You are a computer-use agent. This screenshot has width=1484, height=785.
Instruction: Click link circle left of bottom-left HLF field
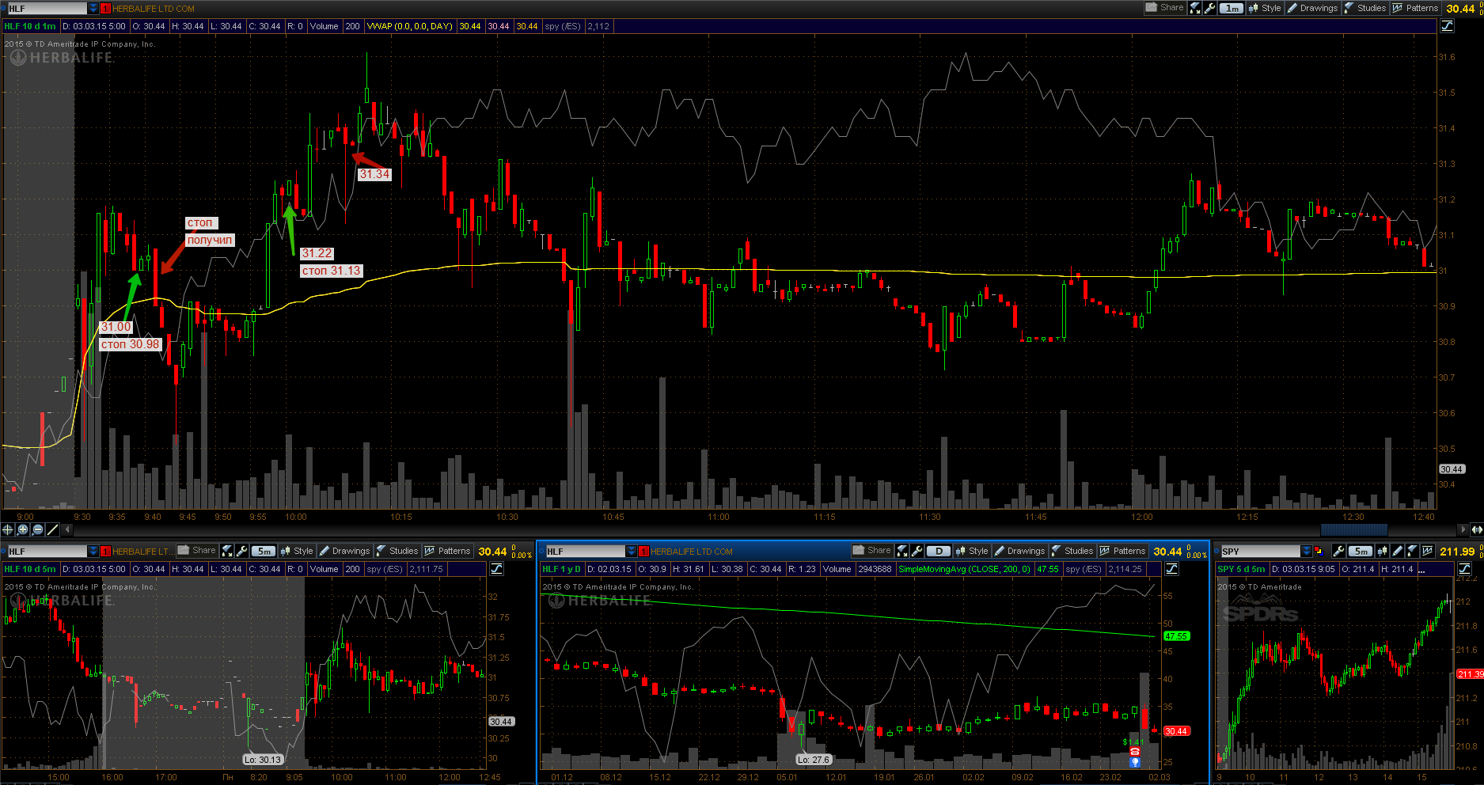pyautogui.click(x=3, y=552)
